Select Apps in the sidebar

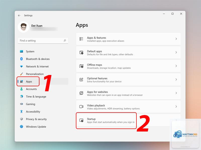point(43,81)
